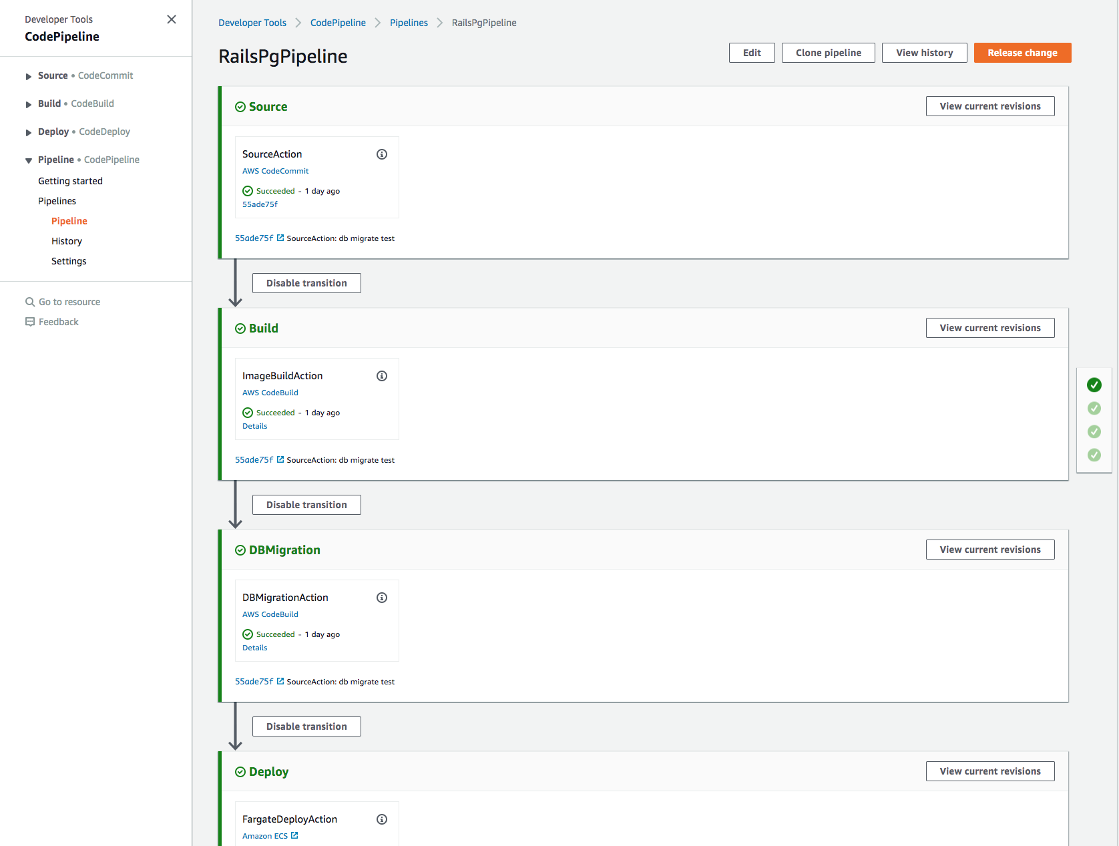The width and height of the screenshot is (1119, 846).
Task: Disable transition between Source and Build
Action: (306, 283)
